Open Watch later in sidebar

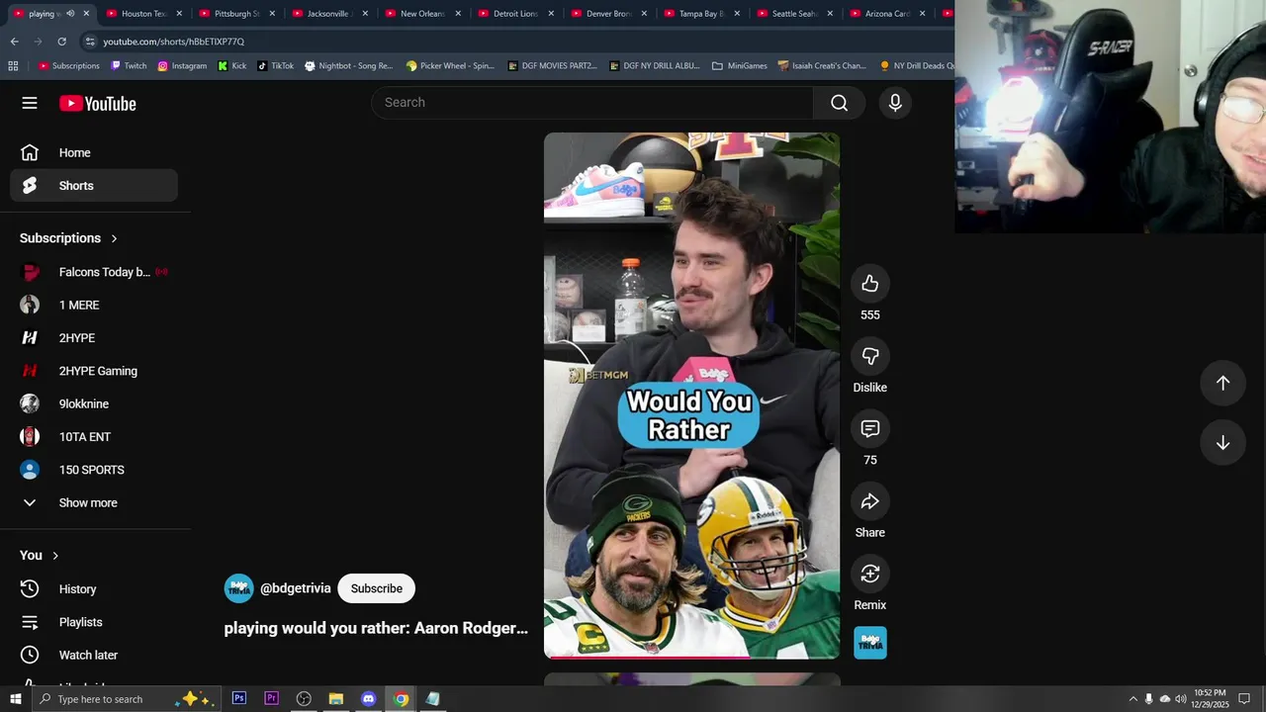pos(94,655)
